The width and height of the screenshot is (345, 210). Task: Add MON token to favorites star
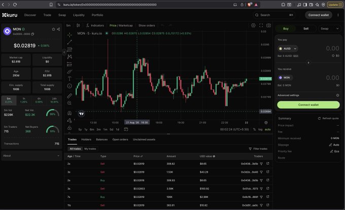53,29
